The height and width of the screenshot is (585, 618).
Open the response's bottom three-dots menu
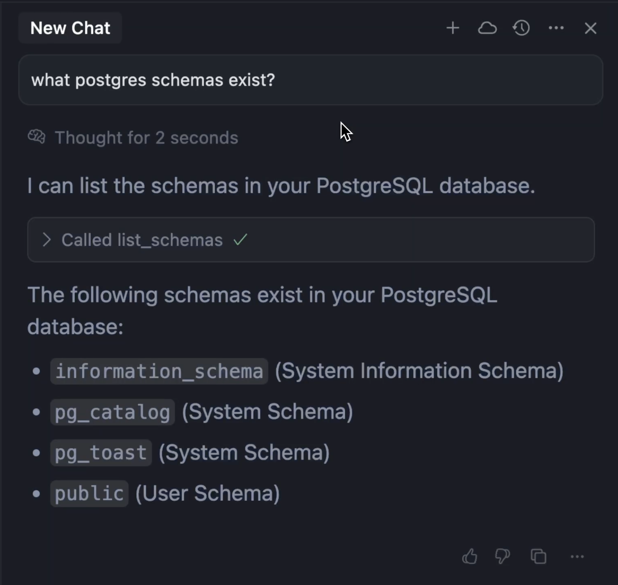(x=577, y=557)
